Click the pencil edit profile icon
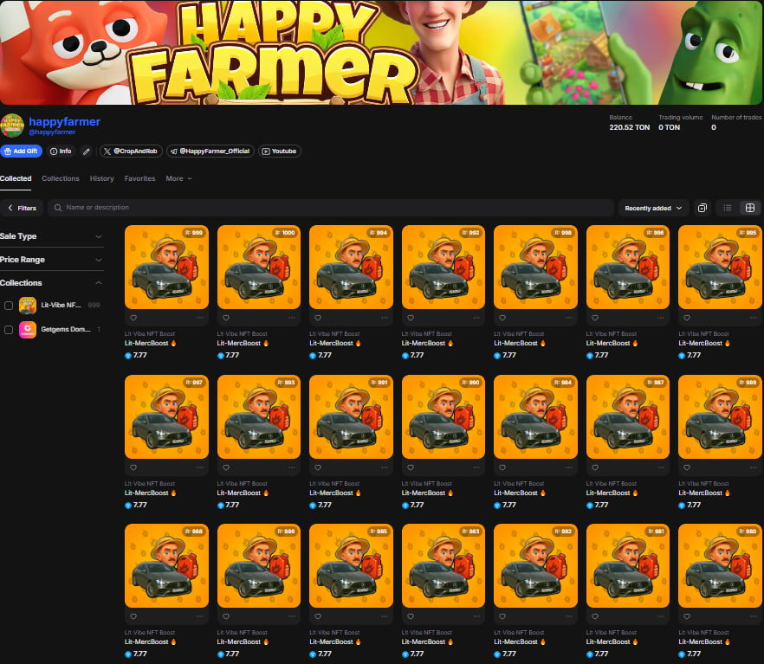 [87, 151]
